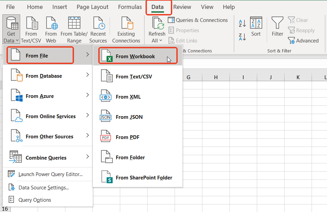This screenshot has height=212, width=327.
Task: Select From Table/Range ribbon icon
Action: pyautogui.click(x=74, y=29)
